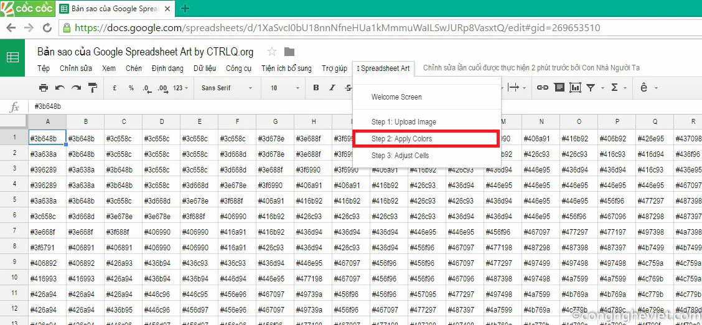Open the Tiện ích bổ sung menu
The width and height of the screenshot is (702, 325).
pos(286,68)
